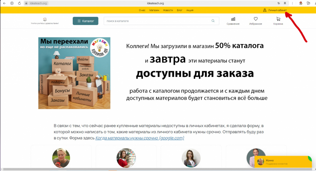Screen dimensions: 316x171
Task: Follow the 'Когда материалы нужны срочно' link
Action: [x=140, y=138]
